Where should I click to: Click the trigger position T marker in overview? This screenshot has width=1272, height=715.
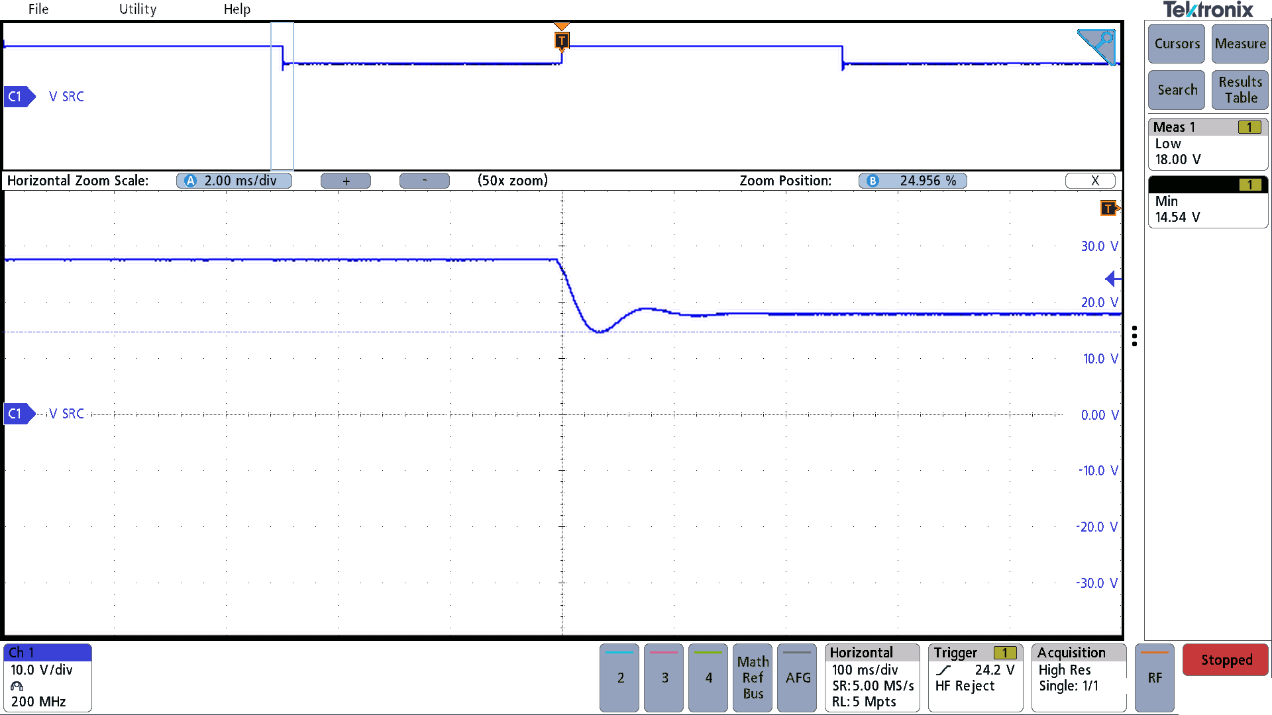(562, 40)
